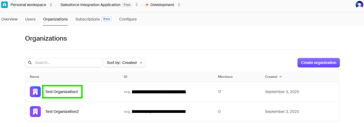Click the app logo in top-left corner
Screen dimensions: 364x127
[x=5, y=5]
